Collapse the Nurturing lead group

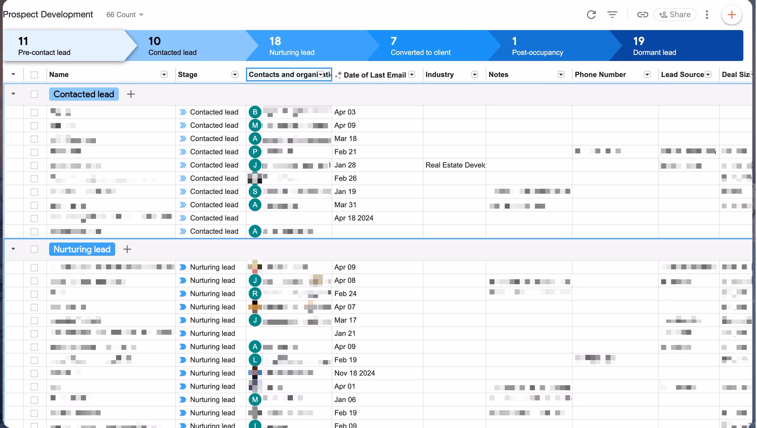coord(13,249)
